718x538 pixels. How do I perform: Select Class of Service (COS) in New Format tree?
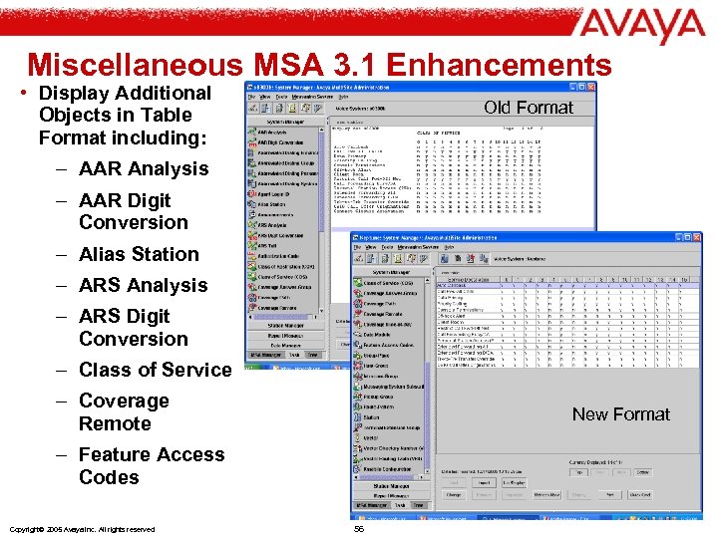pyautogui.click(x=388, y=283)
